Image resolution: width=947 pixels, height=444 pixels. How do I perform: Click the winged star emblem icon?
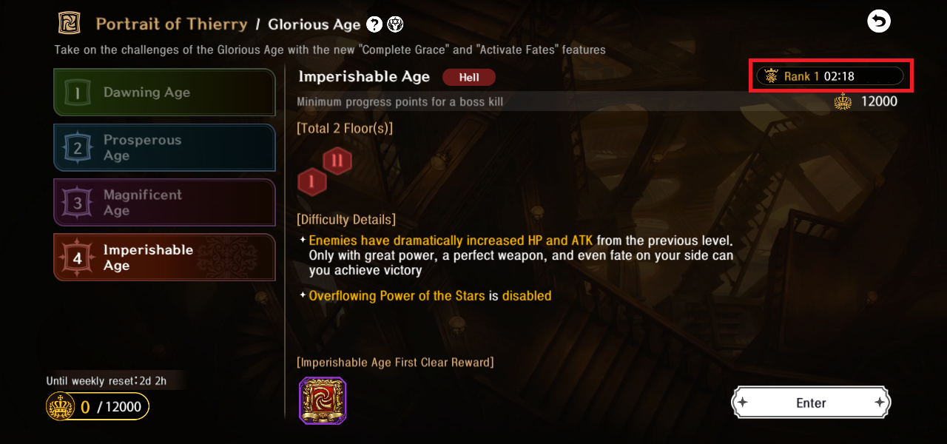tap(396, 24)
